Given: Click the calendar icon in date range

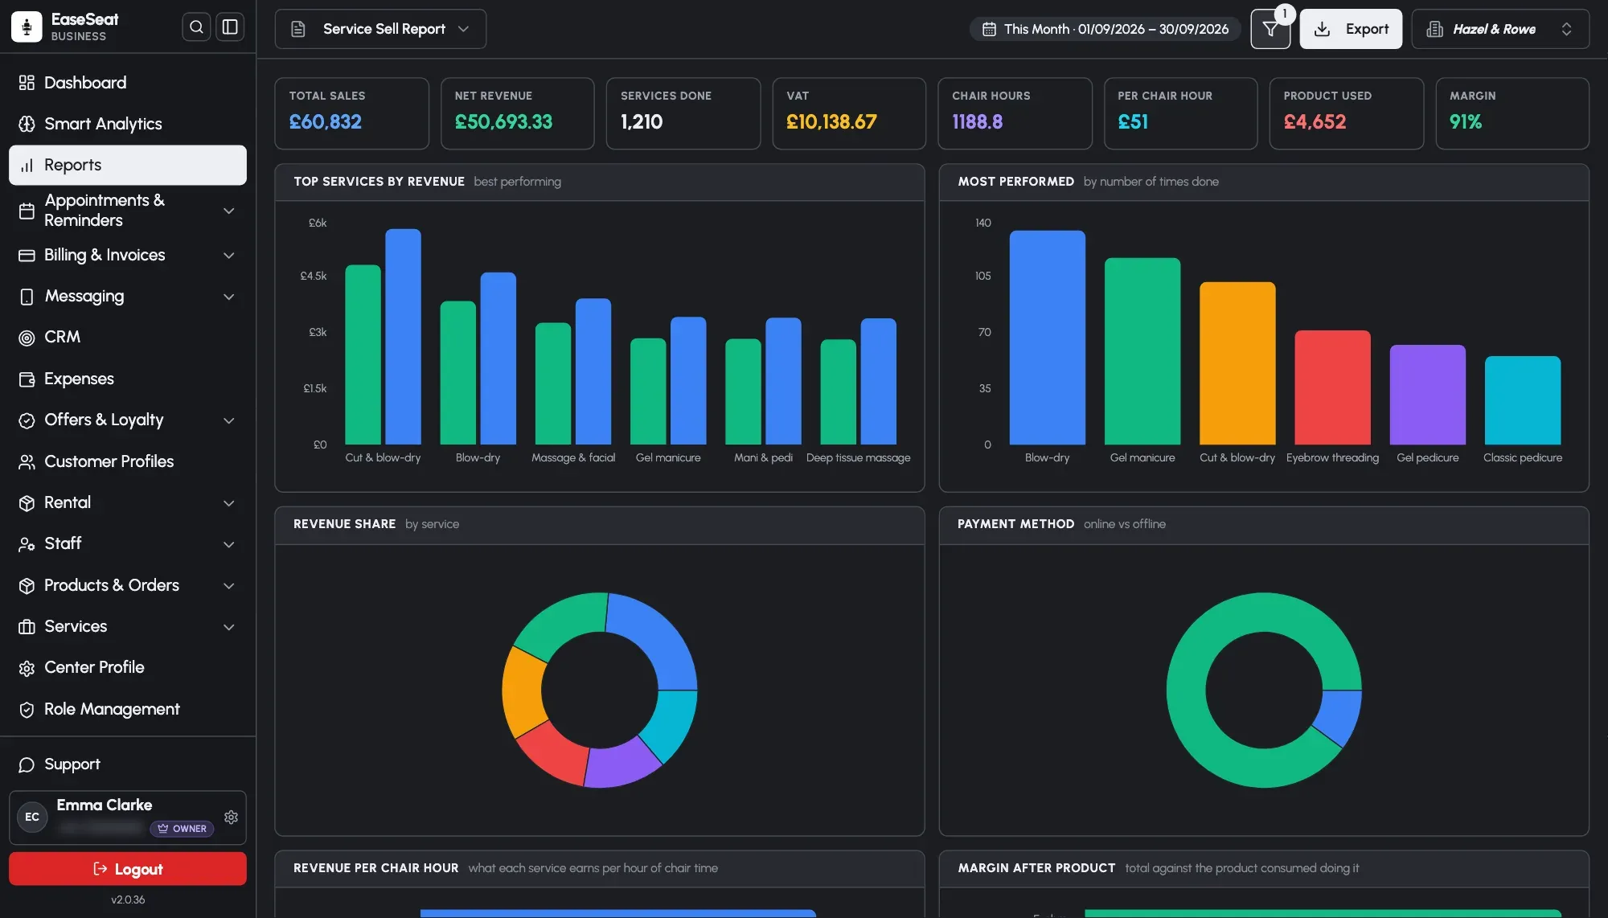Looking at the screenshot, I should (x=989, y=29).
